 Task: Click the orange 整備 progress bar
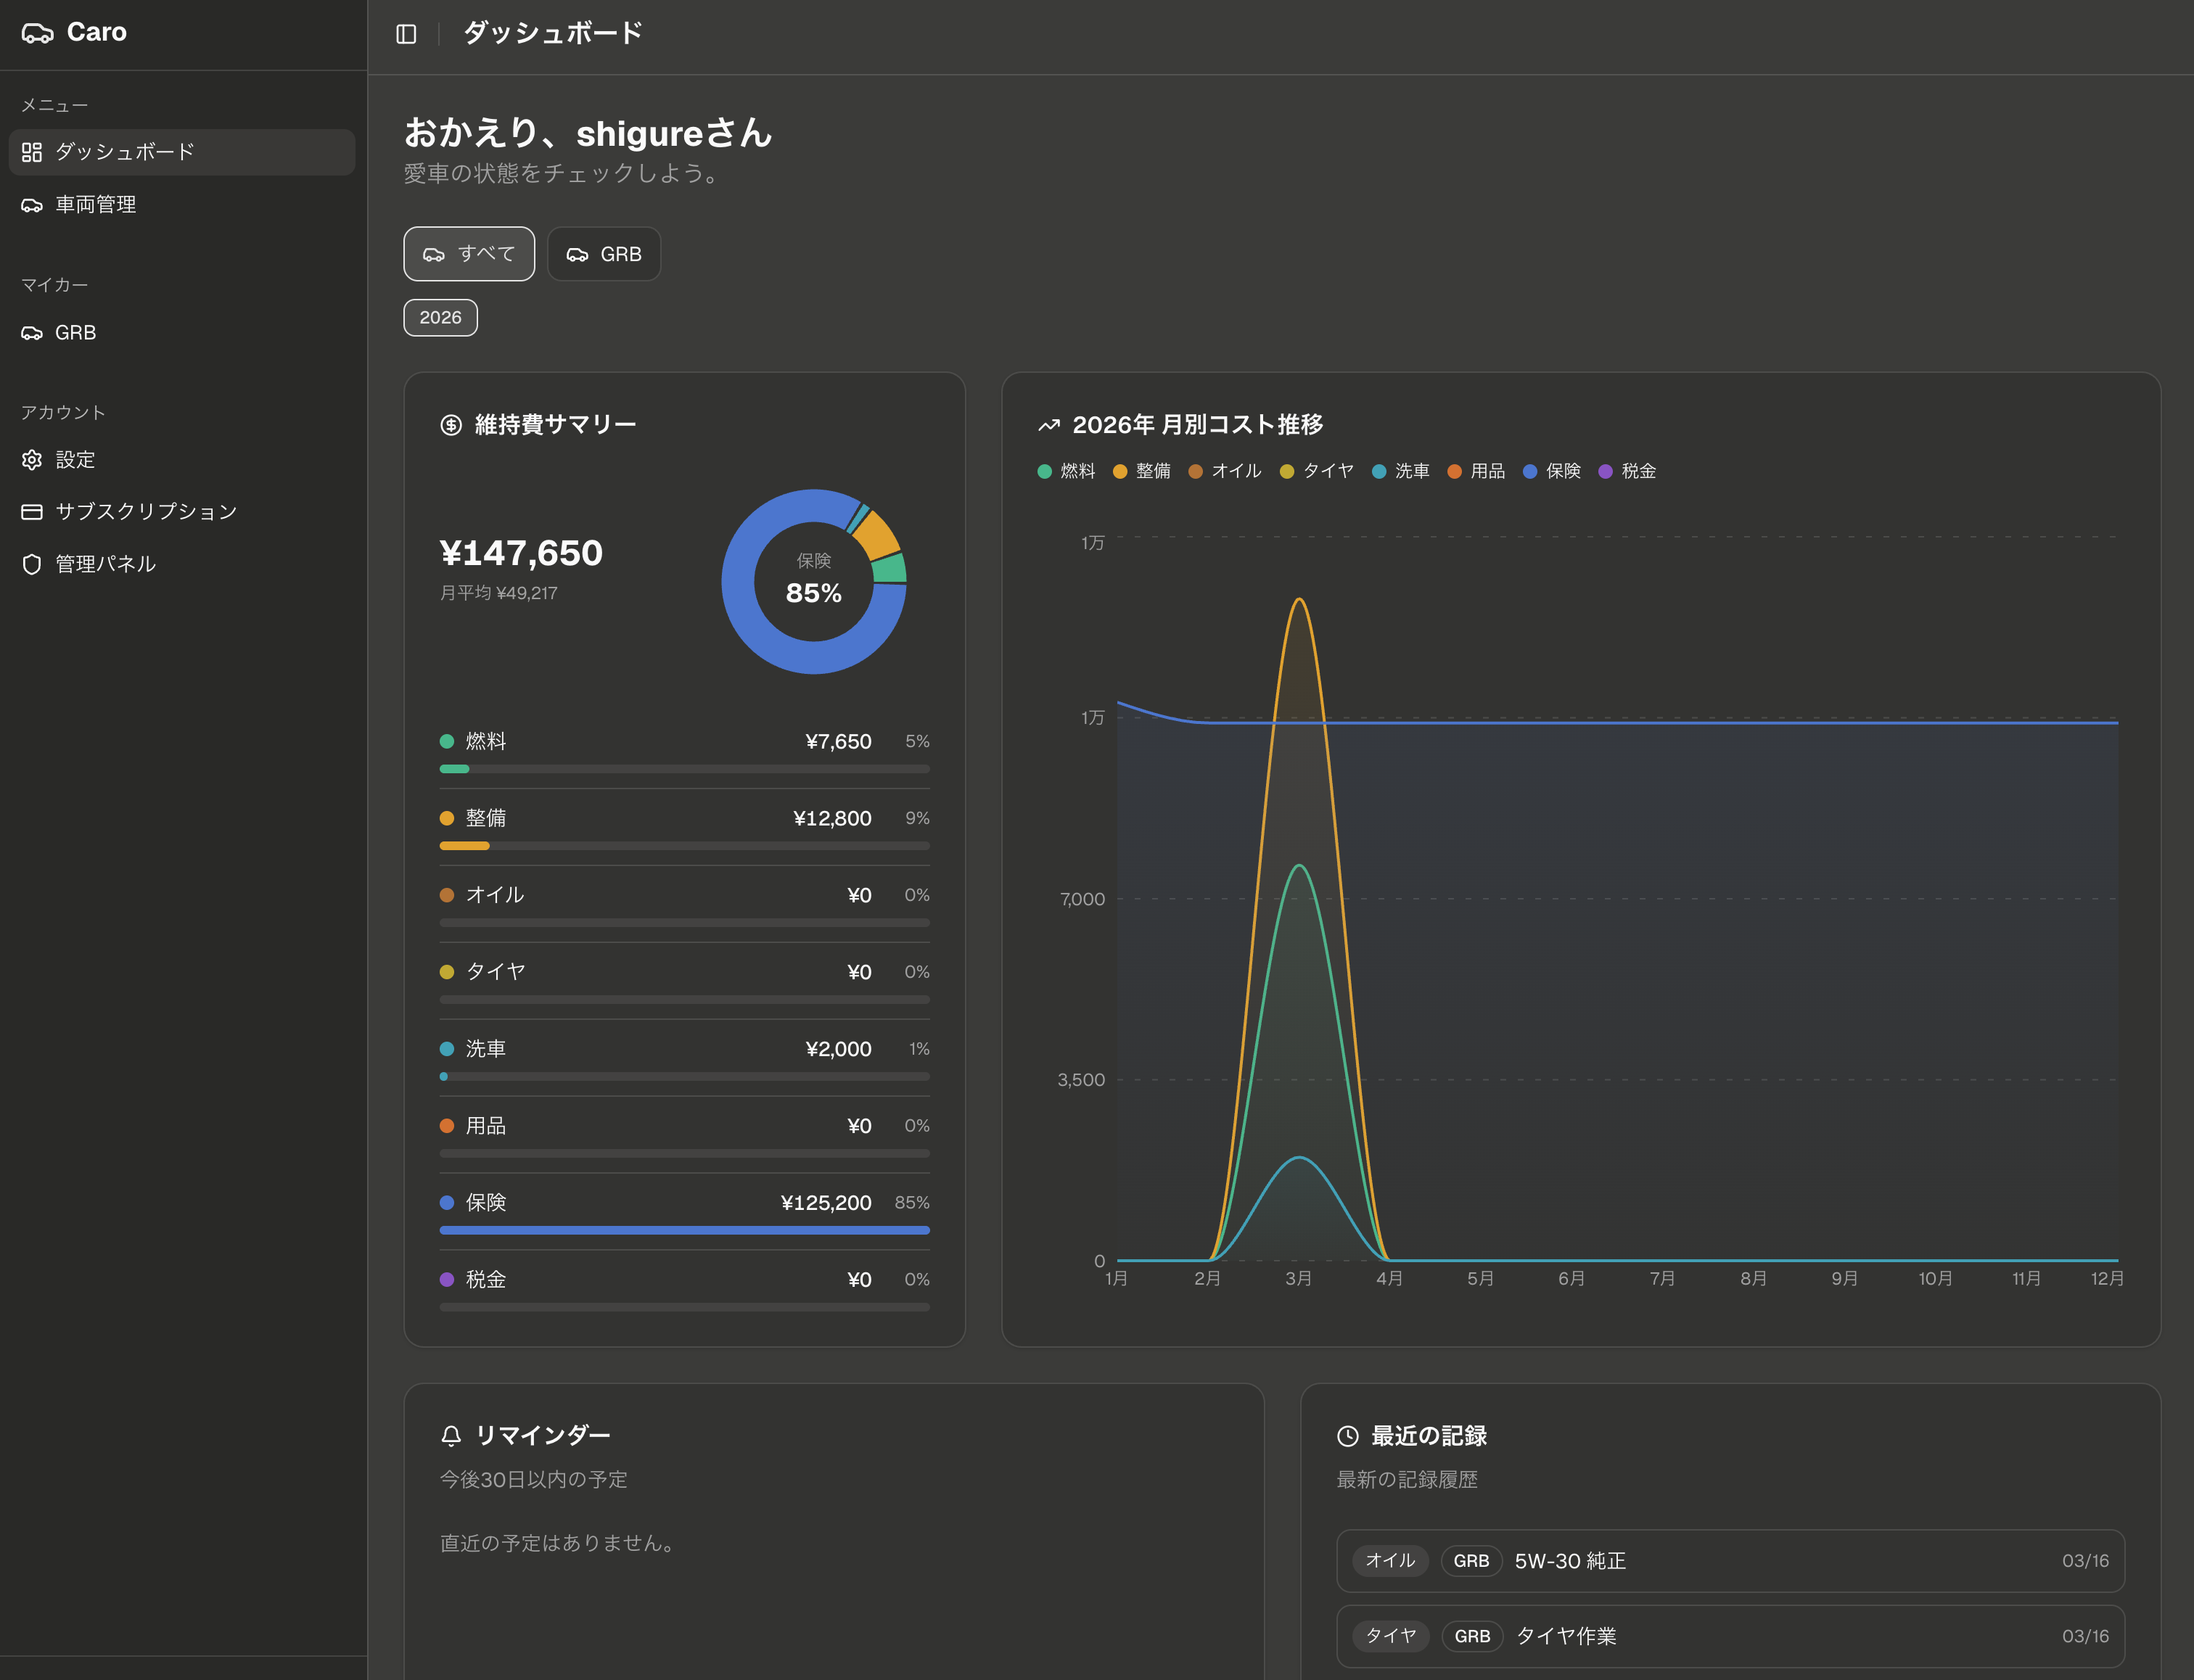(x=464, y=846)
